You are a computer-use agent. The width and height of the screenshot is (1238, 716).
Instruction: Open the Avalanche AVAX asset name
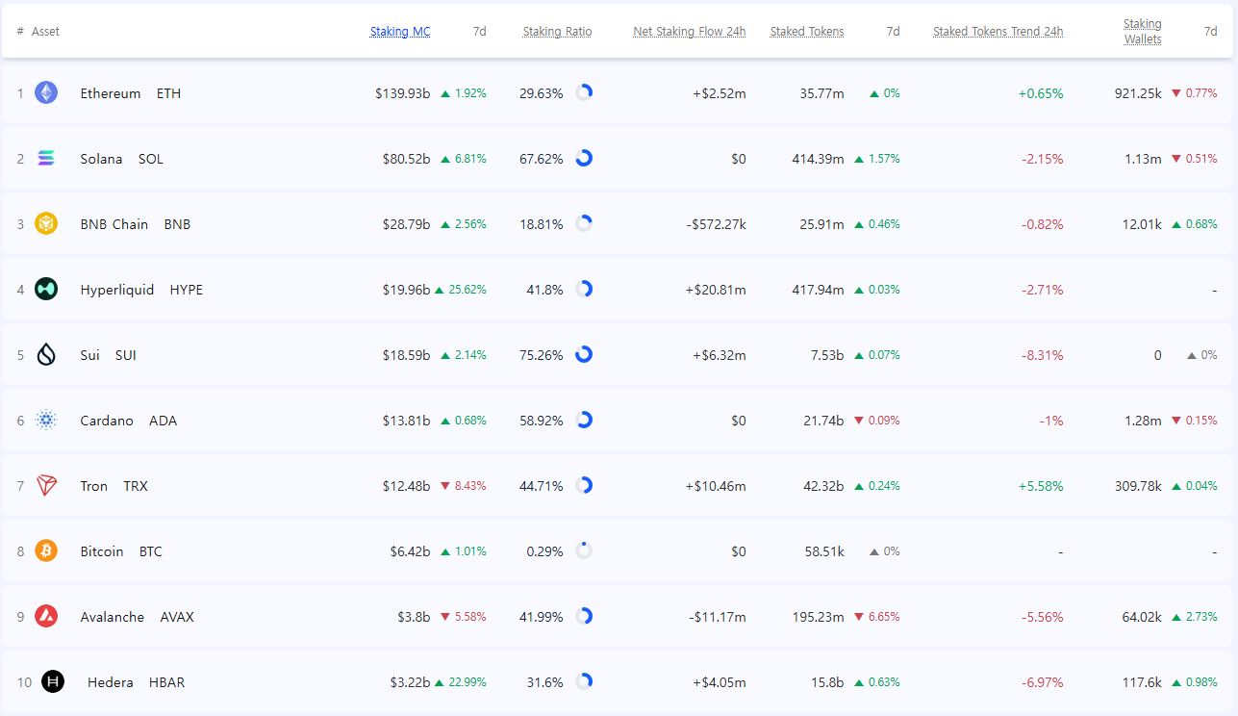[112, 617]
